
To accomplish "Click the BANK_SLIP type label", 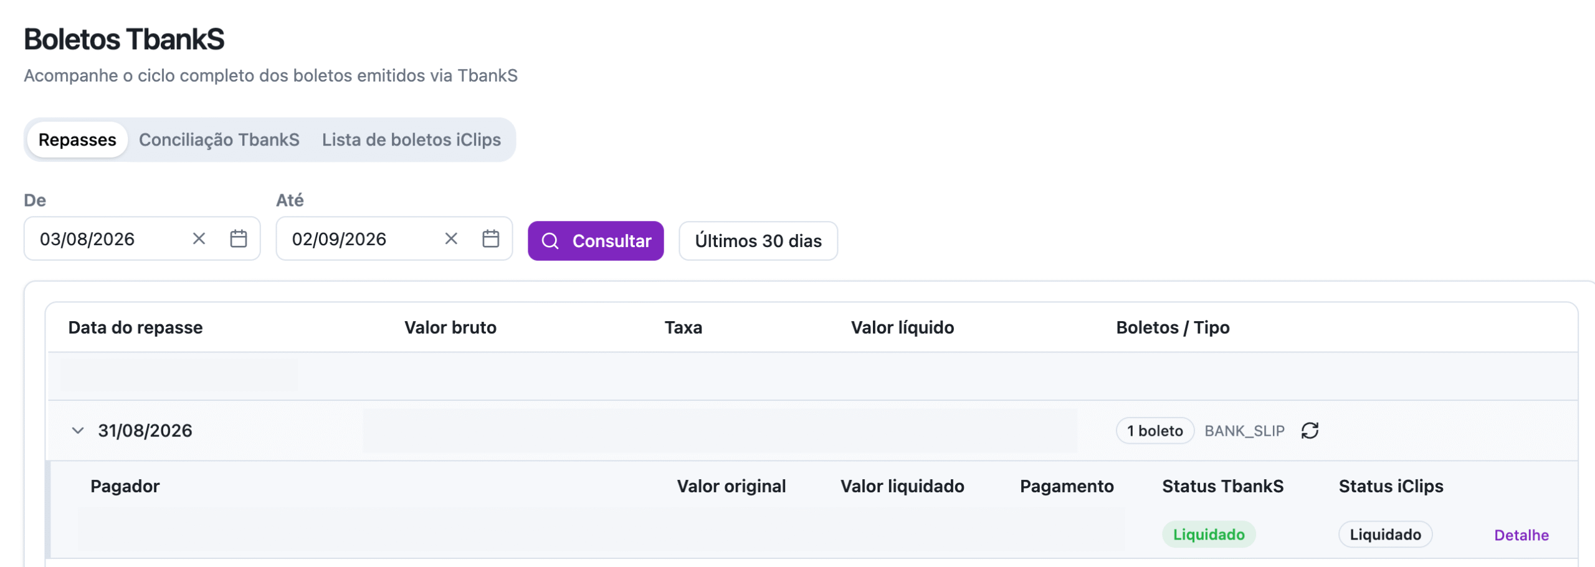I will tap(1244, 431).
